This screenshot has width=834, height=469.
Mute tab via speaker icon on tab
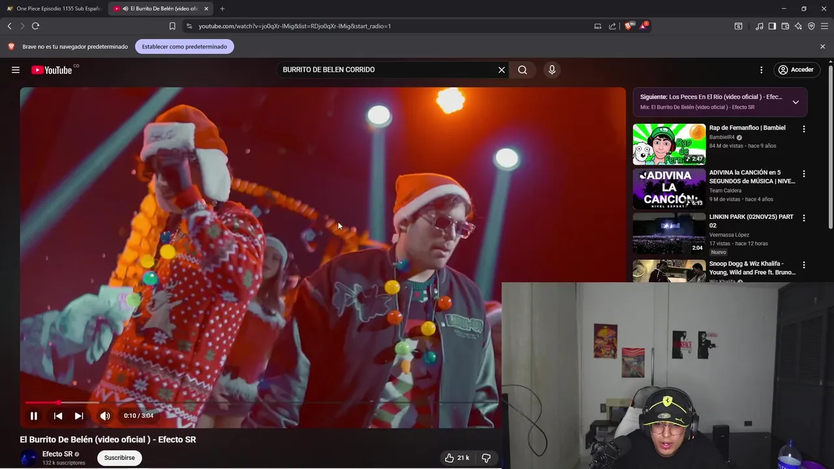[125, 8]
